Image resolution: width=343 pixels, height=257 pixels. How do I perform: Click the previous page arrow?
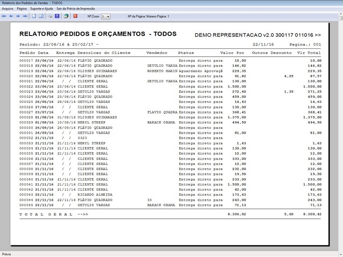pos(11,16)
